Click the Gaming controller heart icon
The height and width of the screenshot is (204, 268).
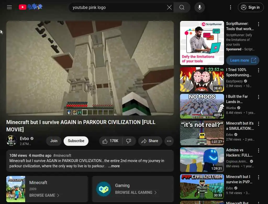tap(104, 189)
